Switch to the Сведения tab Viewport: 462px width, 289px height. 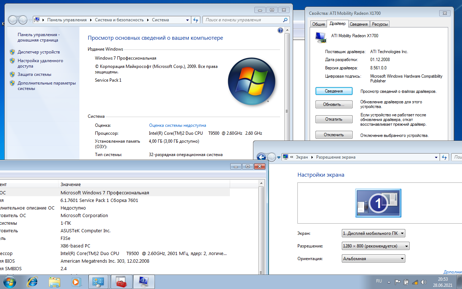pos(359,24)
